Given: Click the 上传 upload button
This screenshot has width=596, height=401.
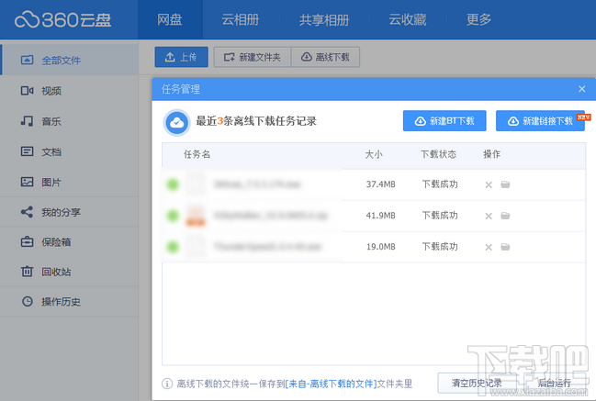Looking at the screenshot, I should point(181,57).
